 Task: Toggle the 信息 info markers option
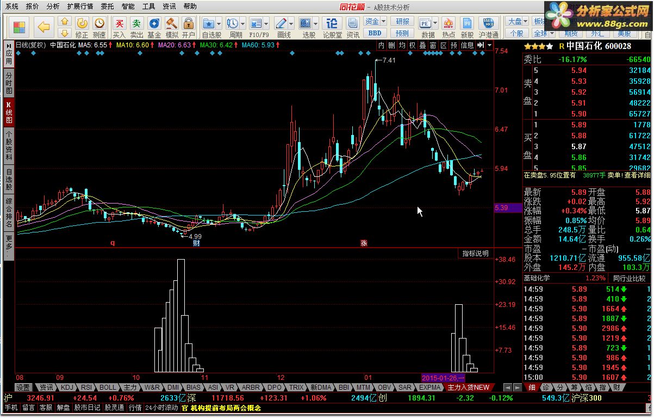468,45
